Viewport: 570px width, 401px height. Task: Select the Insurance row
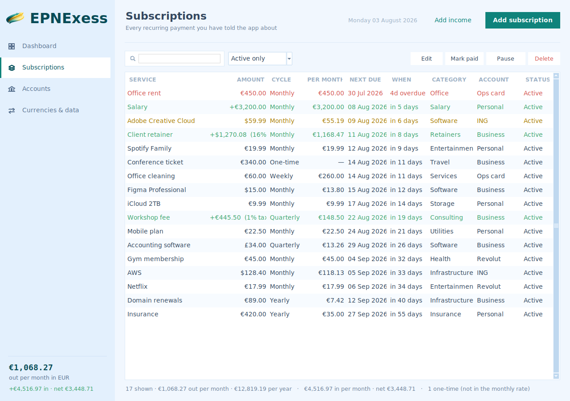[x=339, y=314]
